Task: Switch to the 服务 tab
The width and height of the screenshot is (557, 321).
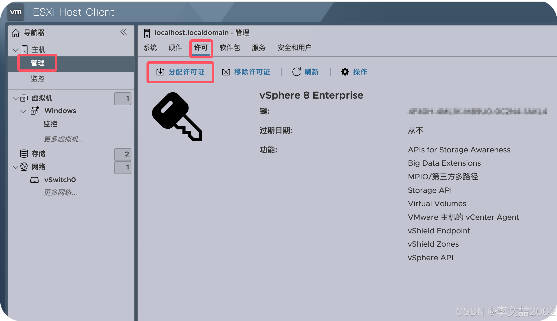Action: [x=259, y=48]
